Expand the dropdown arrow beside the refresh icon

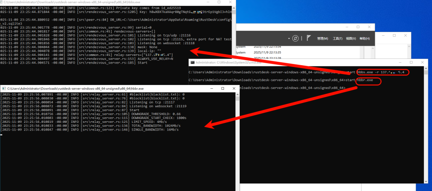coord(289,38)
